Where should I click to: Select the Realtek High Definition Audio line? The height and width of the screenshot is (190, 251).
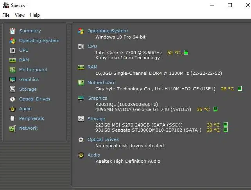(128, 161)
